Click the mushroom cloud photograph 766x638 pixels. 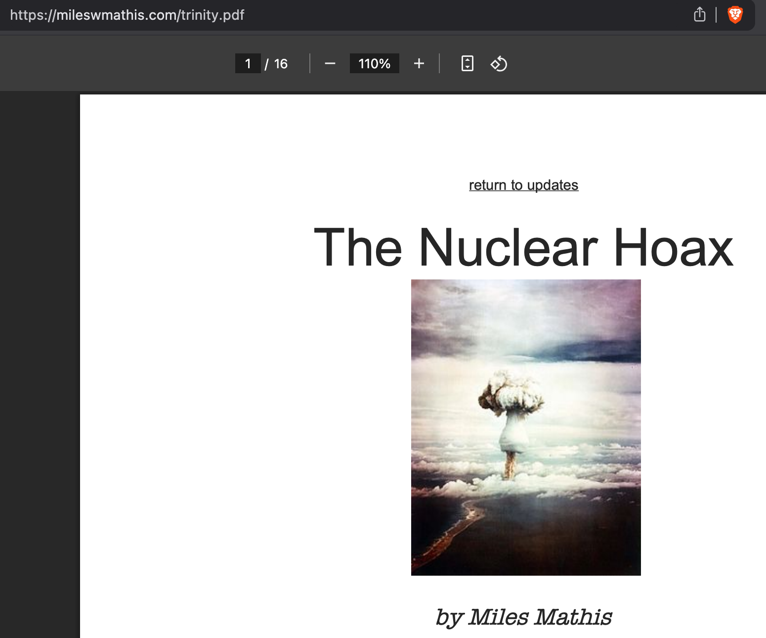pyautogui.click(x=526, y=427)
